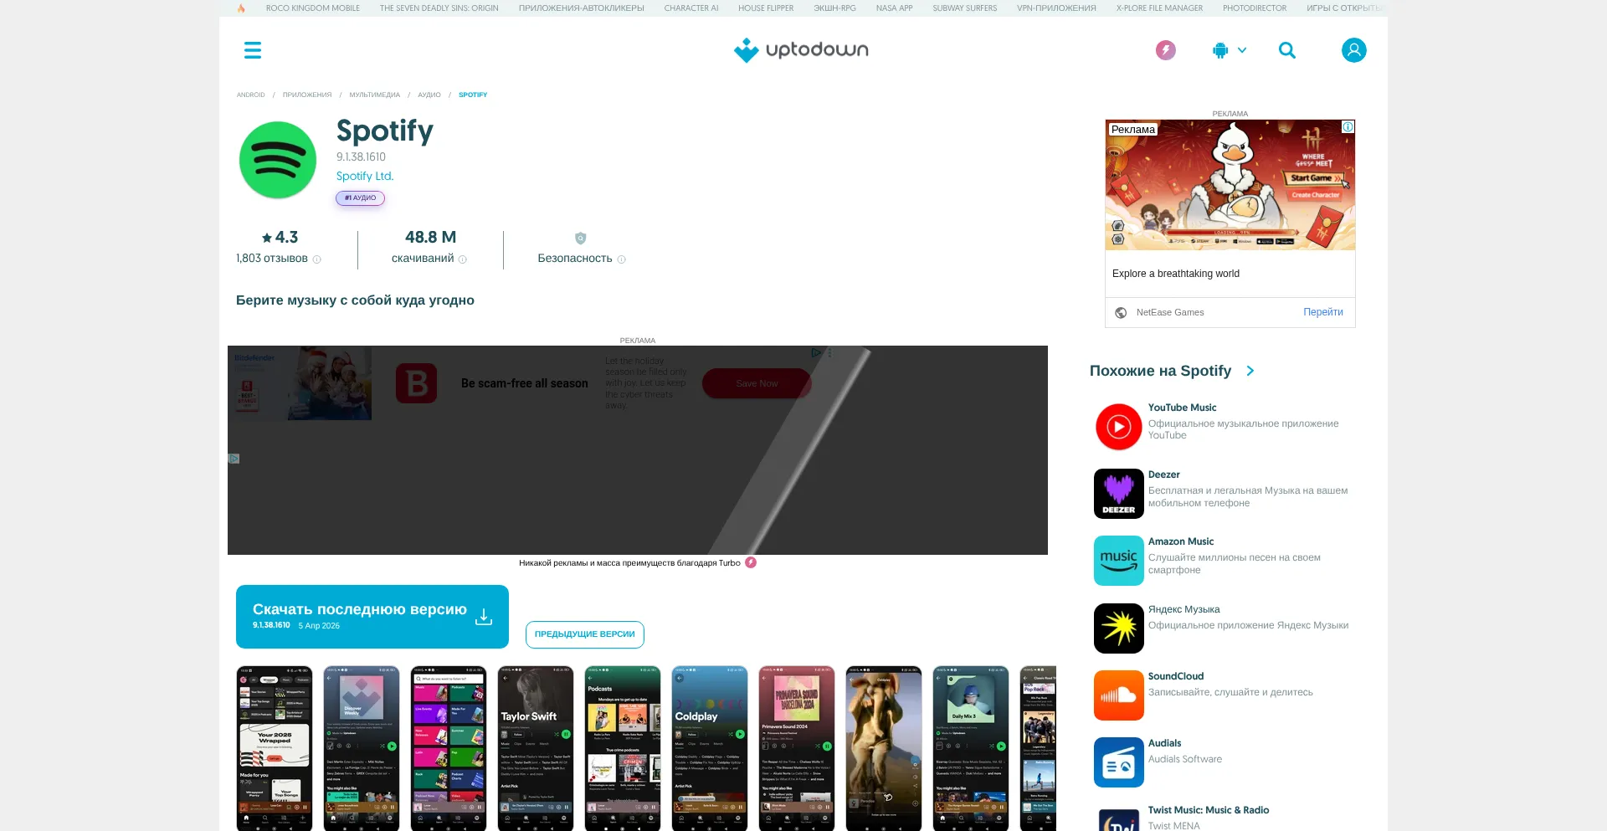Open Spotify Ltd. developer link

(365, 176)
